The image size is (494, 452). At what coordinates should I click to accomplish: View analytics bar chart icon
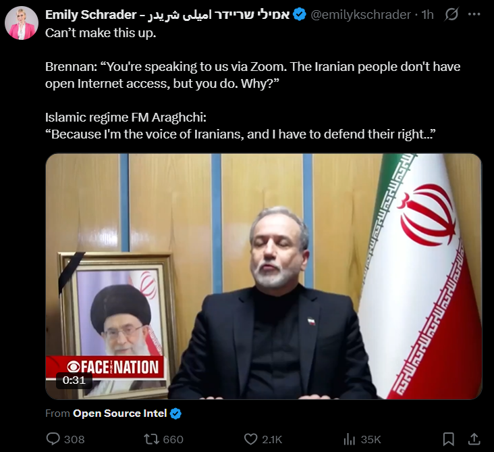click(350, 439)
